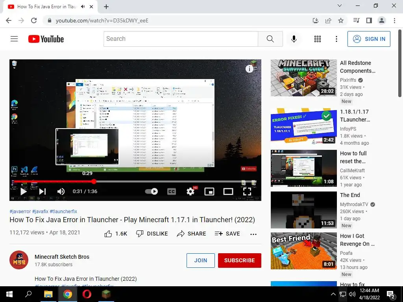Open the Pixlriffs channel name

[x=348, y=80]
